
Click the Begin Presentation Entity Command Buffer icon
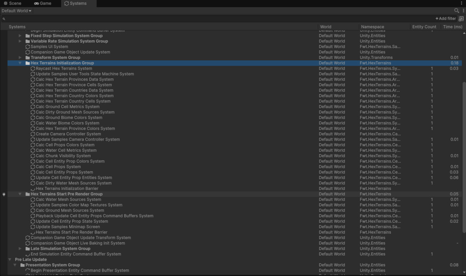pos(28,271)
